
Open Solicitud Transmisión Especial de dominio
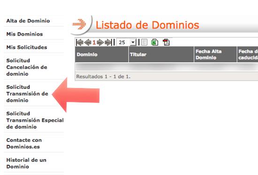(35, 120)
